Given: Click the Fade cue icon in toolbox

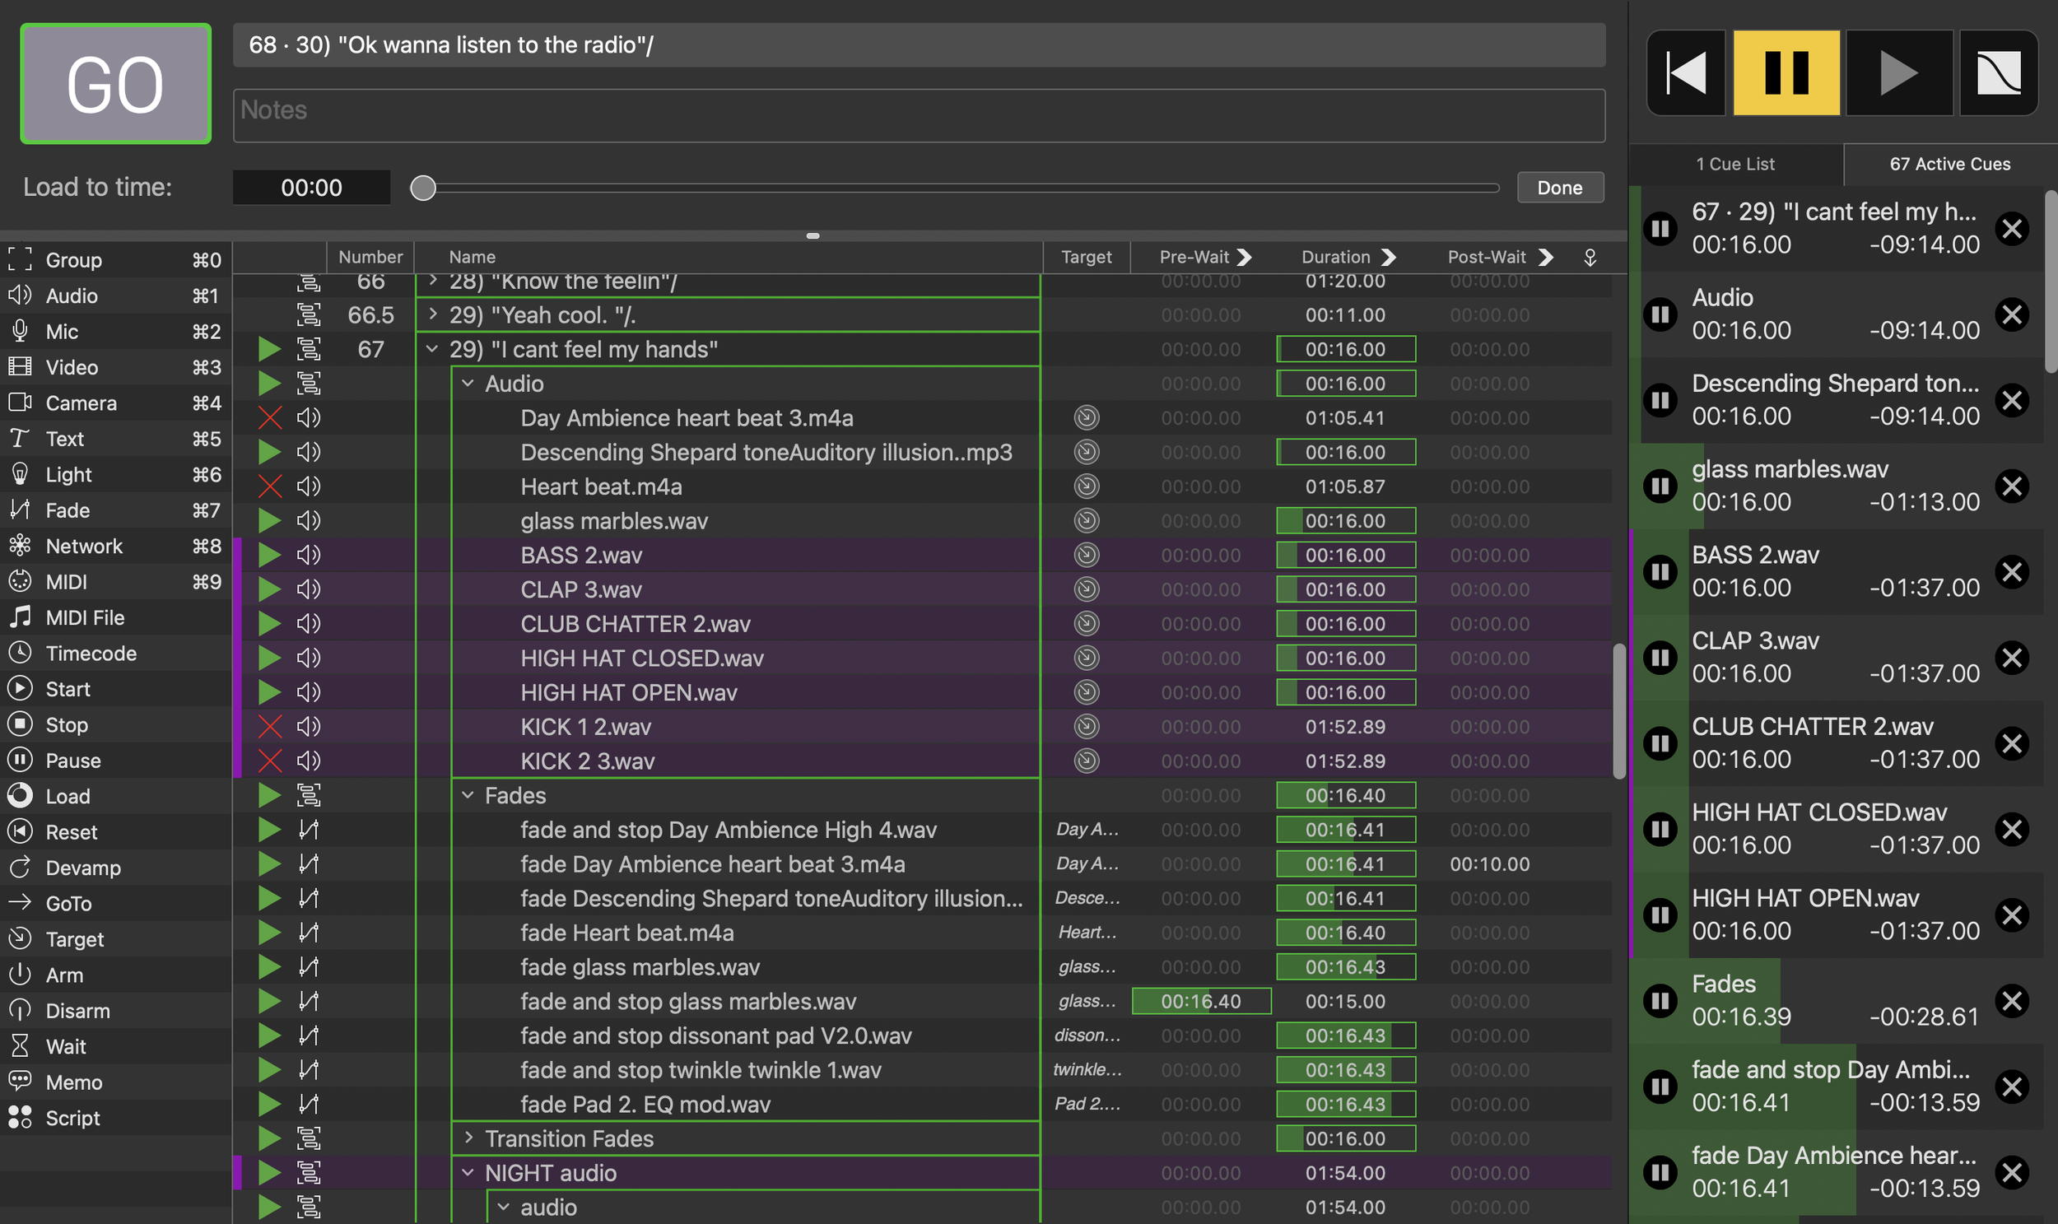Looking at the screenshot, I should [20, 510].
